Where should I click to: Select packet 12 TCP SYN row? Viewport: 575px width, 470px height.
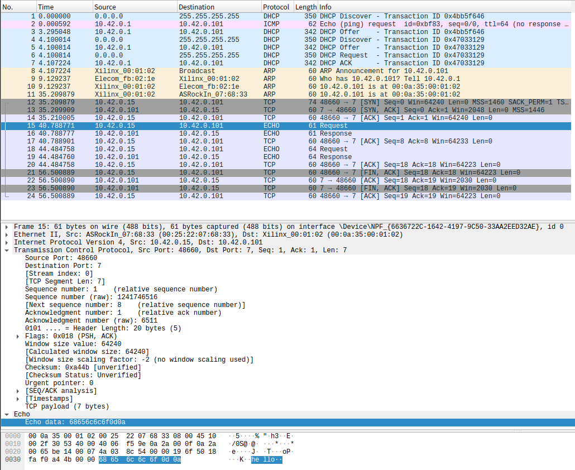286,102
